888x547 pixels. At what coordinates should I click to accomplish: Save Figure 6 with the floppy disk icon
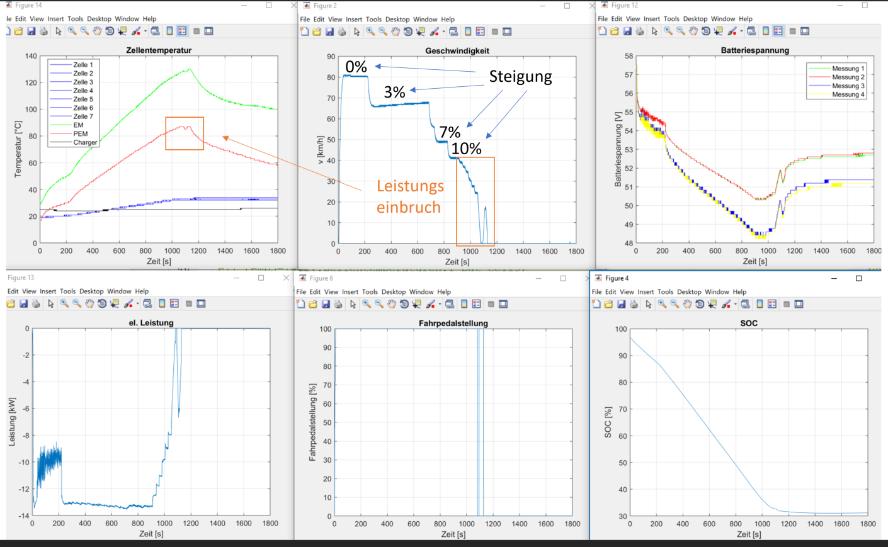point(326,304)
